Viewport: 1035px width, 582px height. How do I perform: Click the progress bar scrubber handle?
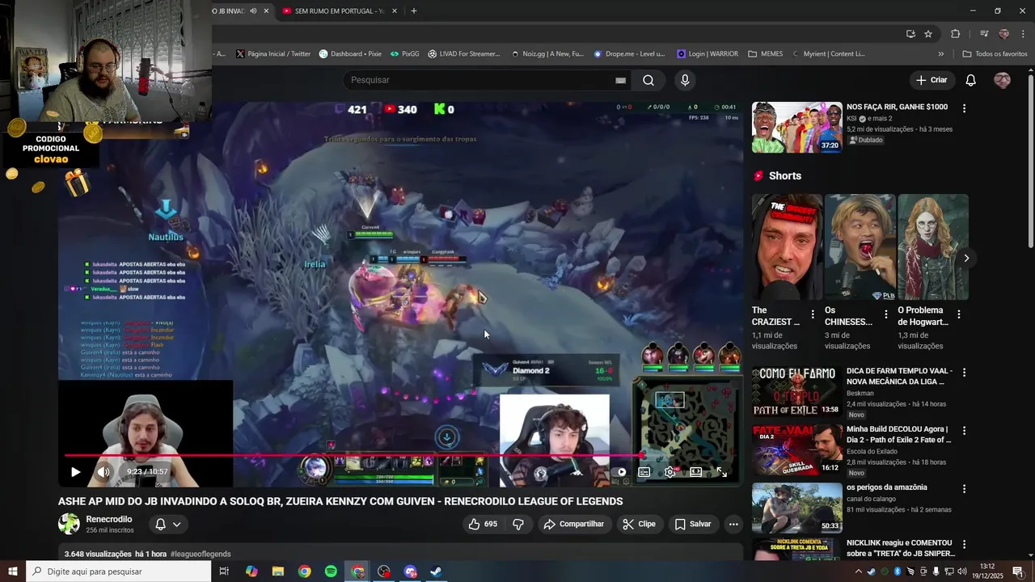coord(641,455)
